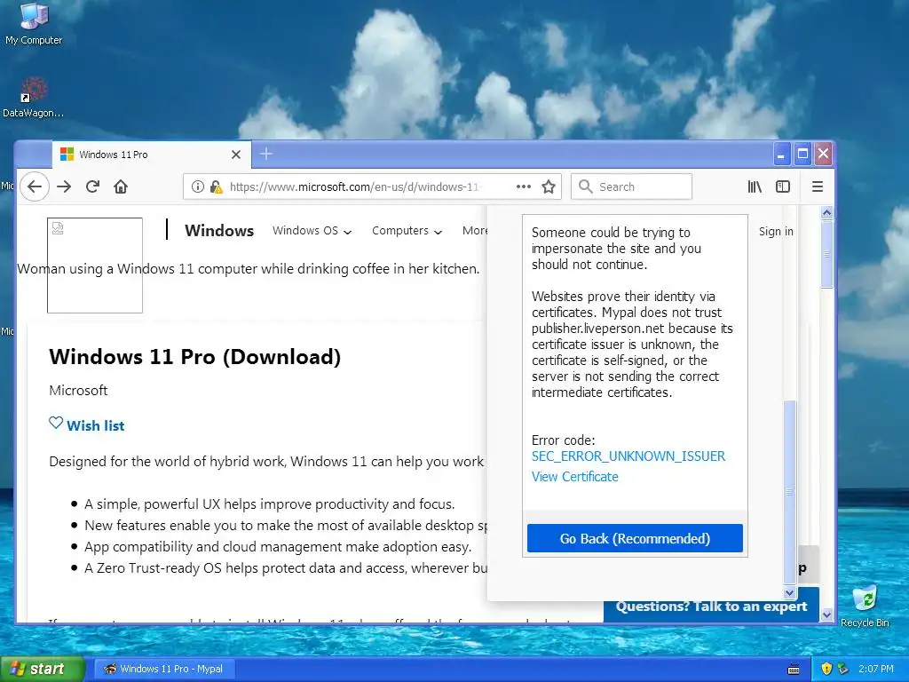Open My Computer desktop icon

34,23
